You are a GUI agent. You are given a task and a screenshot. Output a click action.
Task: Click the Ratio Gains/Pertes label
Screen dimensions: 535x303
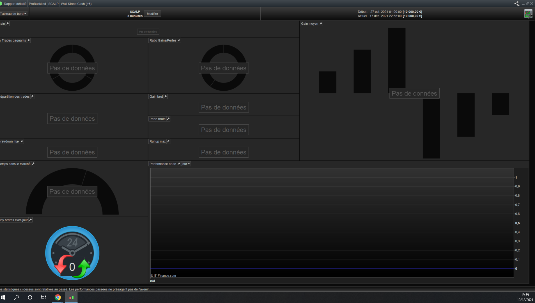[163, 40]
